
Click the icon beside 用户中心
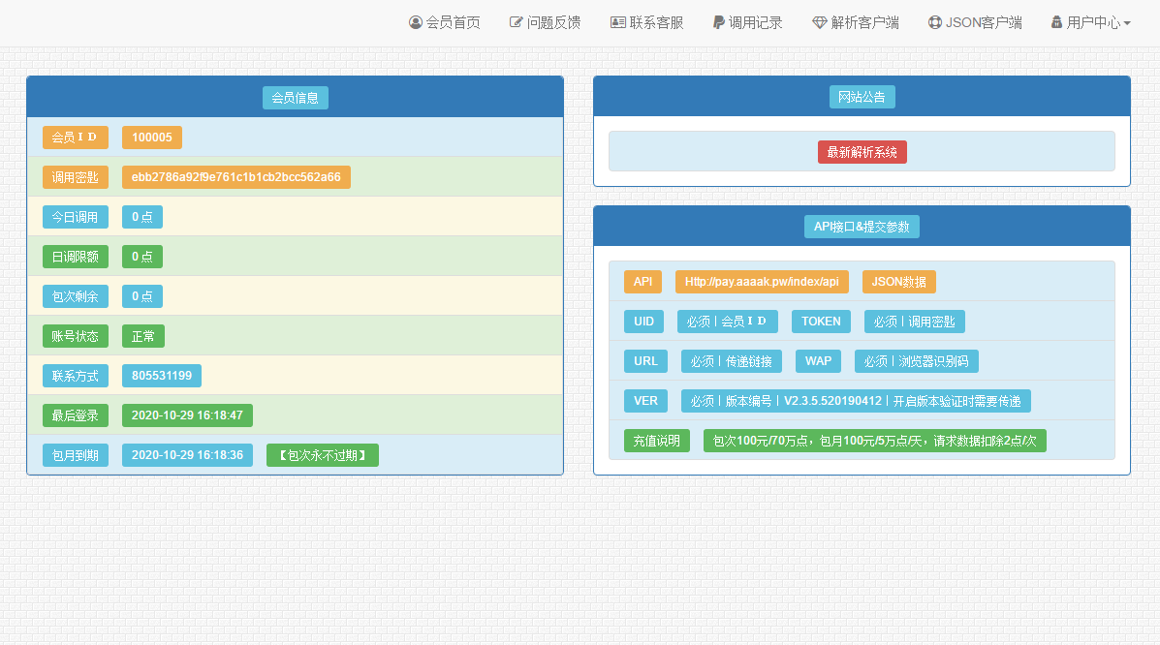coord(1056,22)
